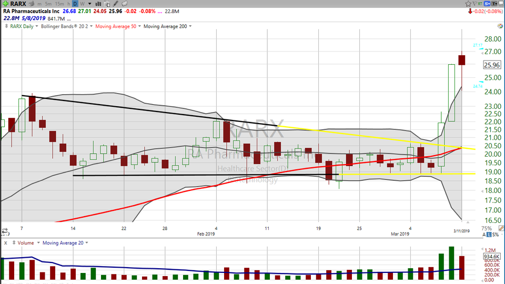The image size is (505, 284).
Task: Click the add indicator icon
Action: coord(107,4)
